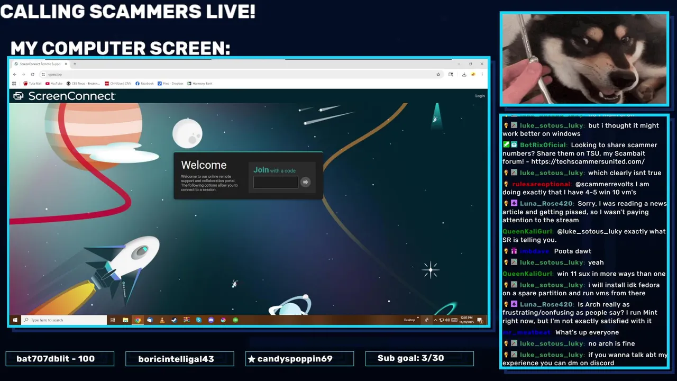Image resolution: width=677 pixels, height=381 pixels.
Task: Open the browser downloads icon
Action: (464, 75)
